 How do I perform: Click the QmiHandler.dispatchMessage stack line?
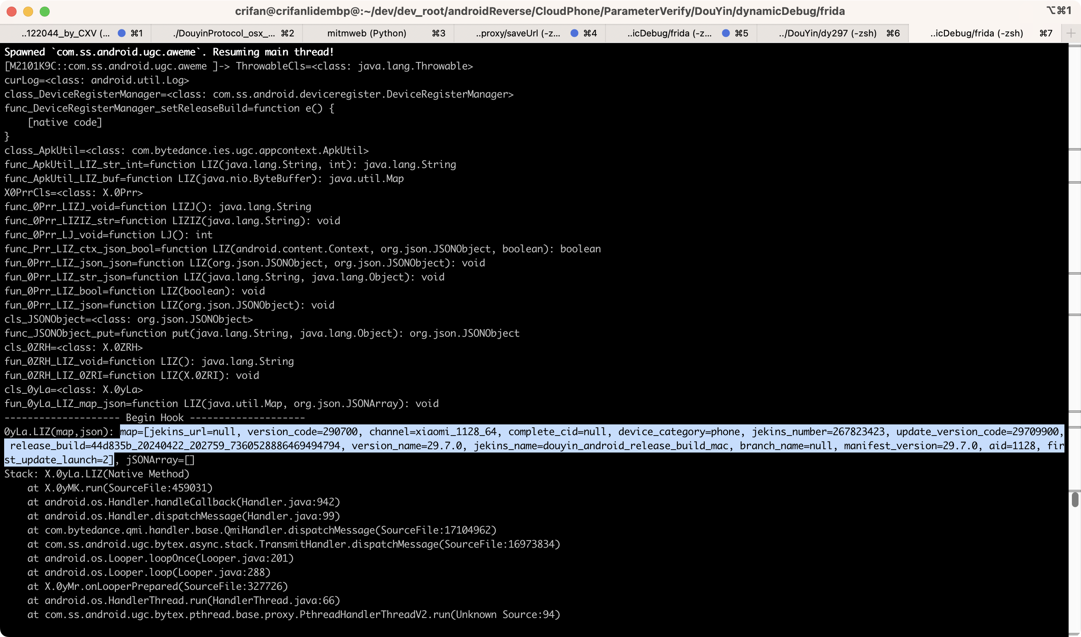click(262, 530)
